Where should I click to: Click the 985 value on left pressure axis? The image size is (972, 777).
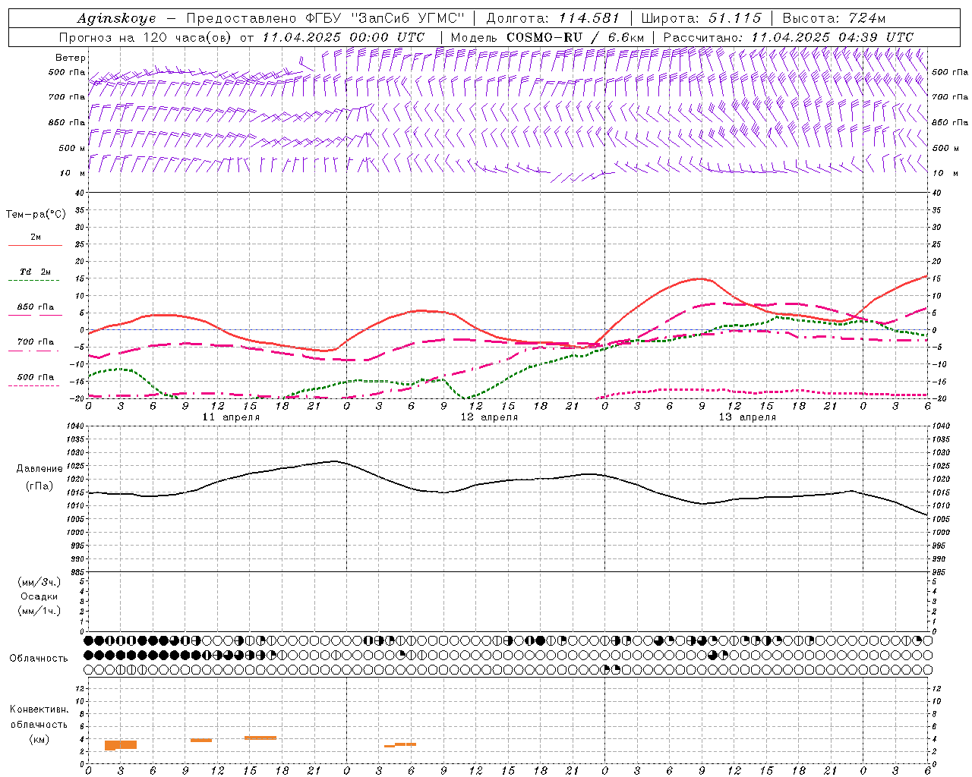point(77,571)
